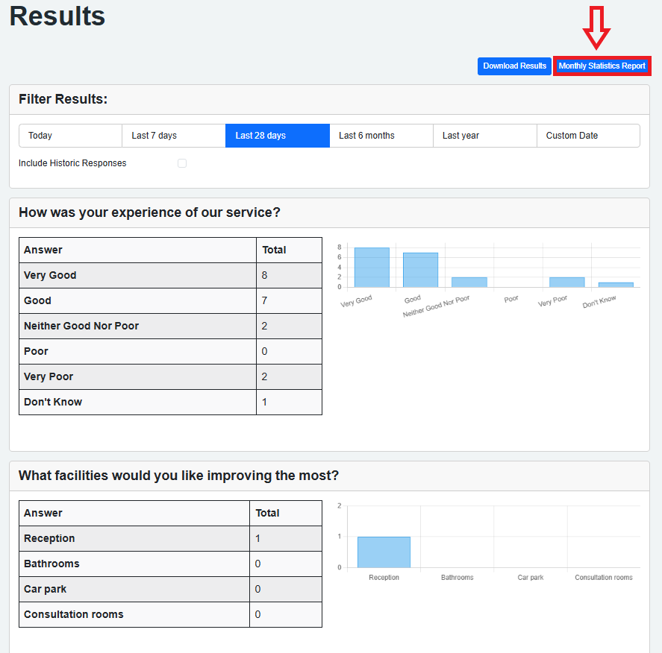The width and height of the screenshot is (662, 653).
Task: Click the Very Poor chart bar
Action: point(566,283)
